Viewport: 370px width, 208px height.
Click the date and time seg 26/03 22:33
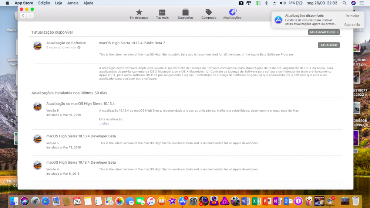(x=322, y=3)
